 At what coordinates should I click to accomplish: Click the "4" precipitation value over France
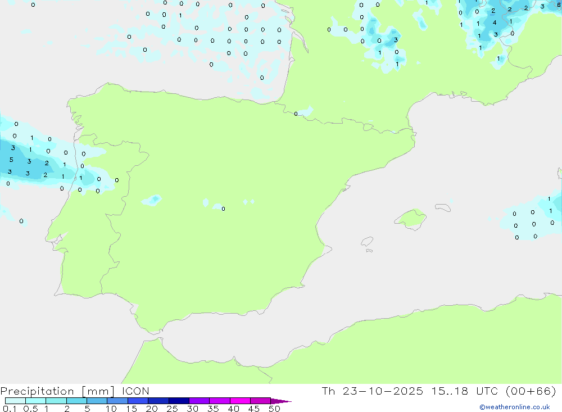coord(495,22)
